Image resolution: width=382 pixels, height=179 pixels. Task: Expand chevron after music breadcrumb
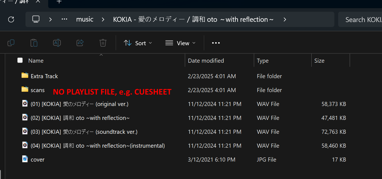[103, 20]
